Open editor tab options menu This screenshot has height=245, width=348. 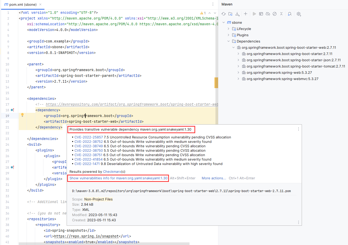pyautogui.click(x=213, y=4)
